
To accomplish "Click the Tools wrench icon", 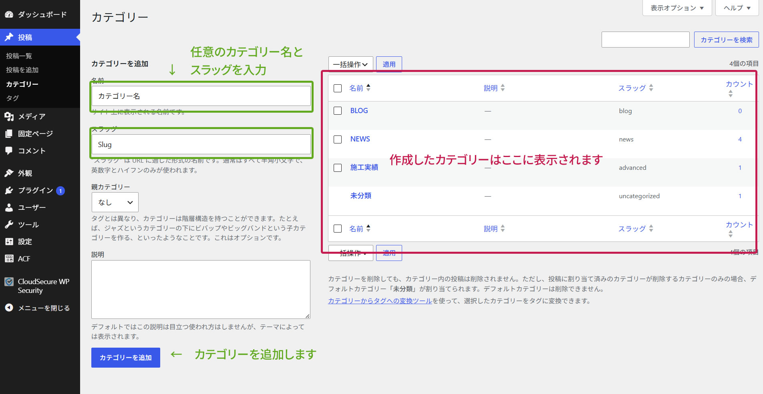I will pos(9,225).
